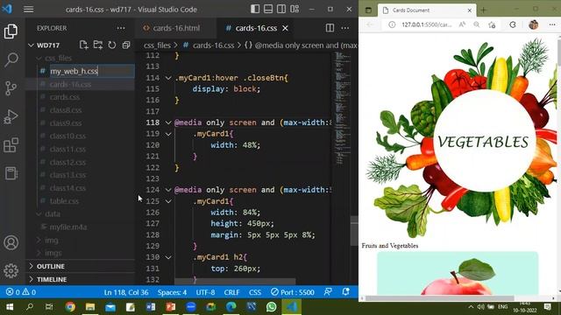Open the Explorer view in activity bar
The width and height of the screenshot is (561, 315).
[x=11, y=31]
